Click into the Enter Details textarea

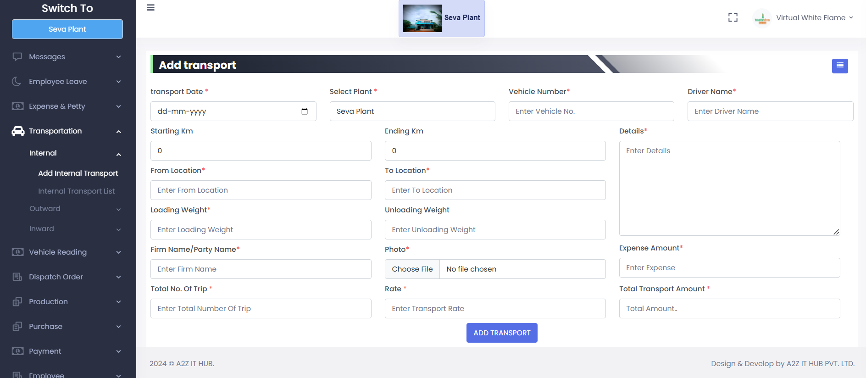point(729,188)
